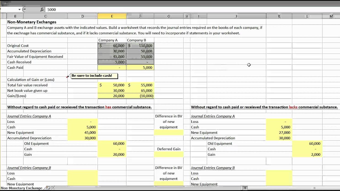
Task: Select 'Net book value given up' label
Action: 27,90
